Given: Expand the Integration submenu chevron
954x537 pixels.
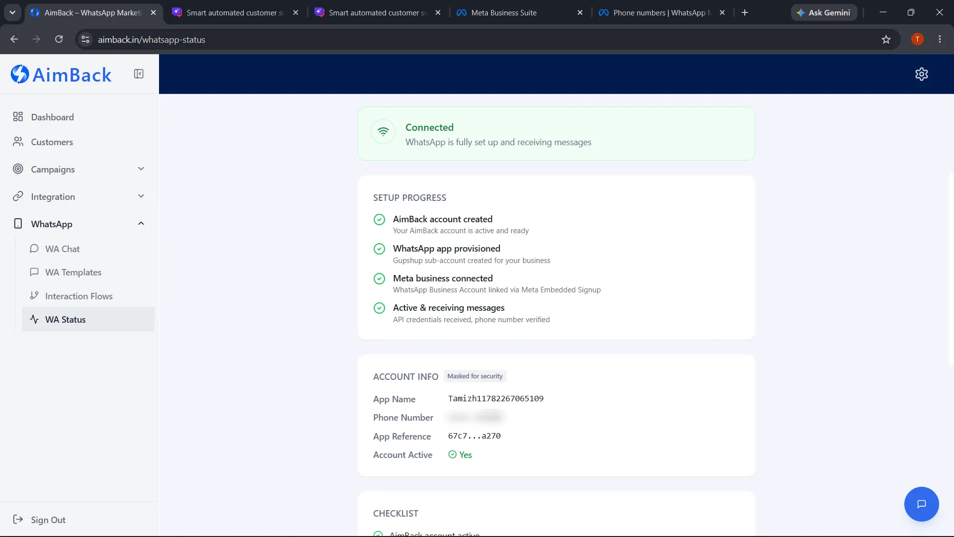Looking at the screenshot, I should pos(141,196).
